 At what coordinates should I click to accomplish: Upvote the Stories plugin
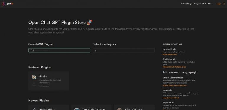tap(34, 84)
